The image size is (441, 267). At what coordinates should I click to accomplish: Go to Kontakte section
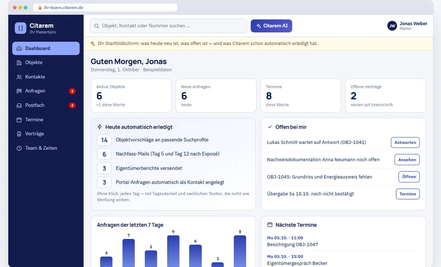(x=46, y=77)
